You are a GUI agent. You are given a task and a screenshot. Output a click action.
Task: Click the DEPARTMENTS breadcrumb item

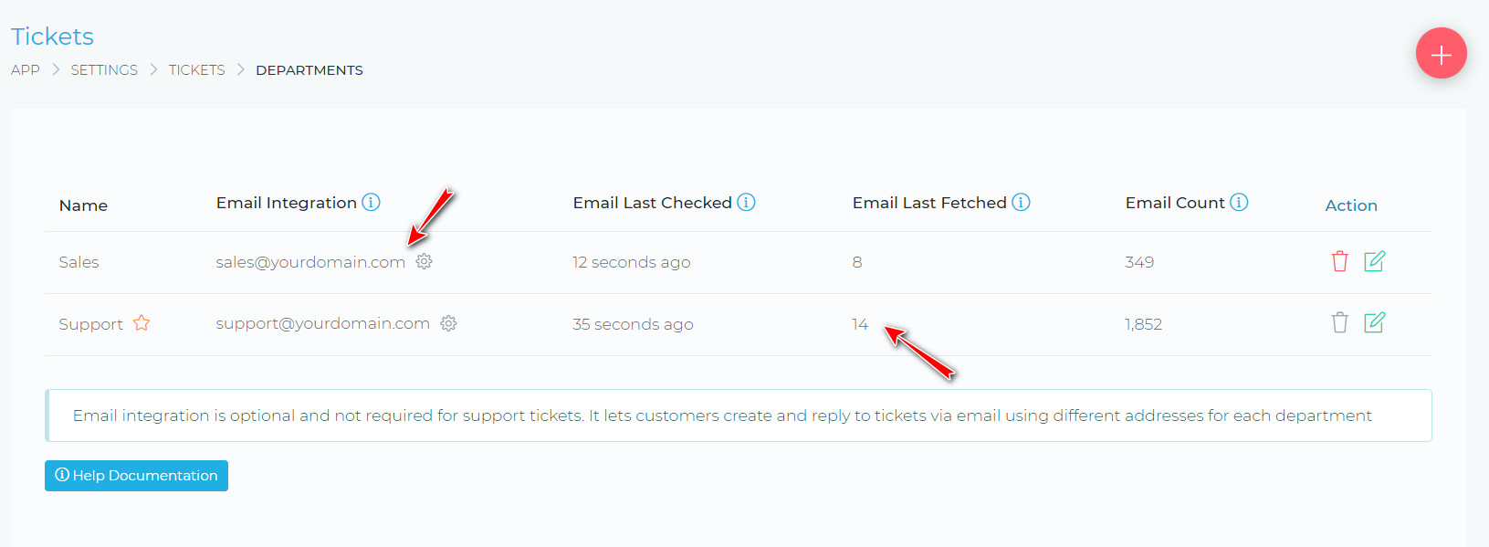click(309, 70)
